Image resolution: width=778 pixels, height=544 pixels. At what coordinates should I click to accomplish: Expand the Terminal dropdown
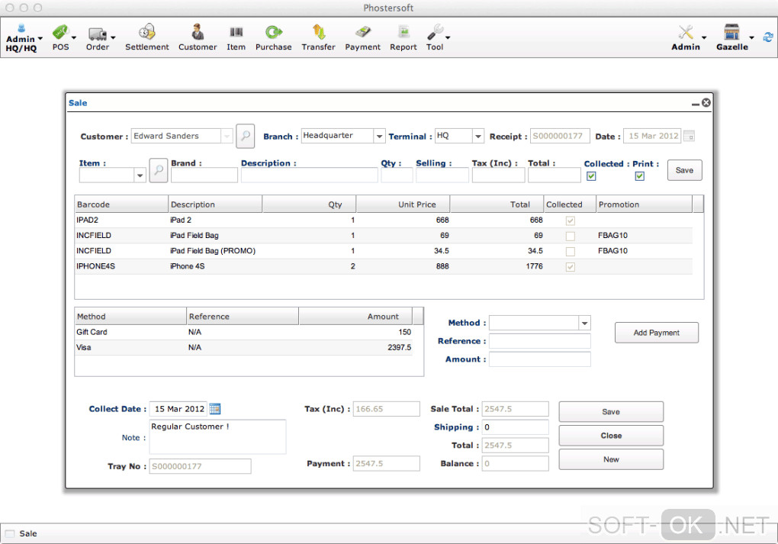(477, 136)
